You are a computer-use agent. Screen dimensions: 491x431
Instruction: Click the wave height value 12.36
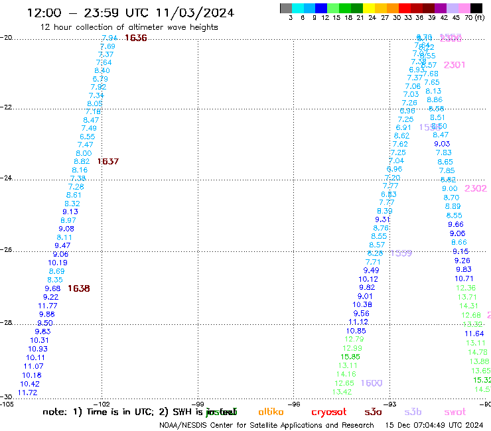(466, 288)
